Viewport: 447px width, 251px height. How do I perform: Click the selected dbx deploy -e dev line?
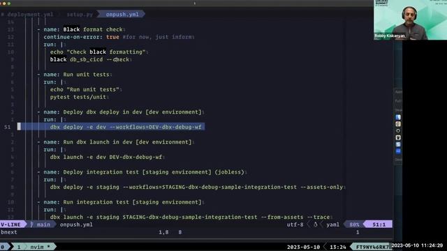[x=126, y=127]
